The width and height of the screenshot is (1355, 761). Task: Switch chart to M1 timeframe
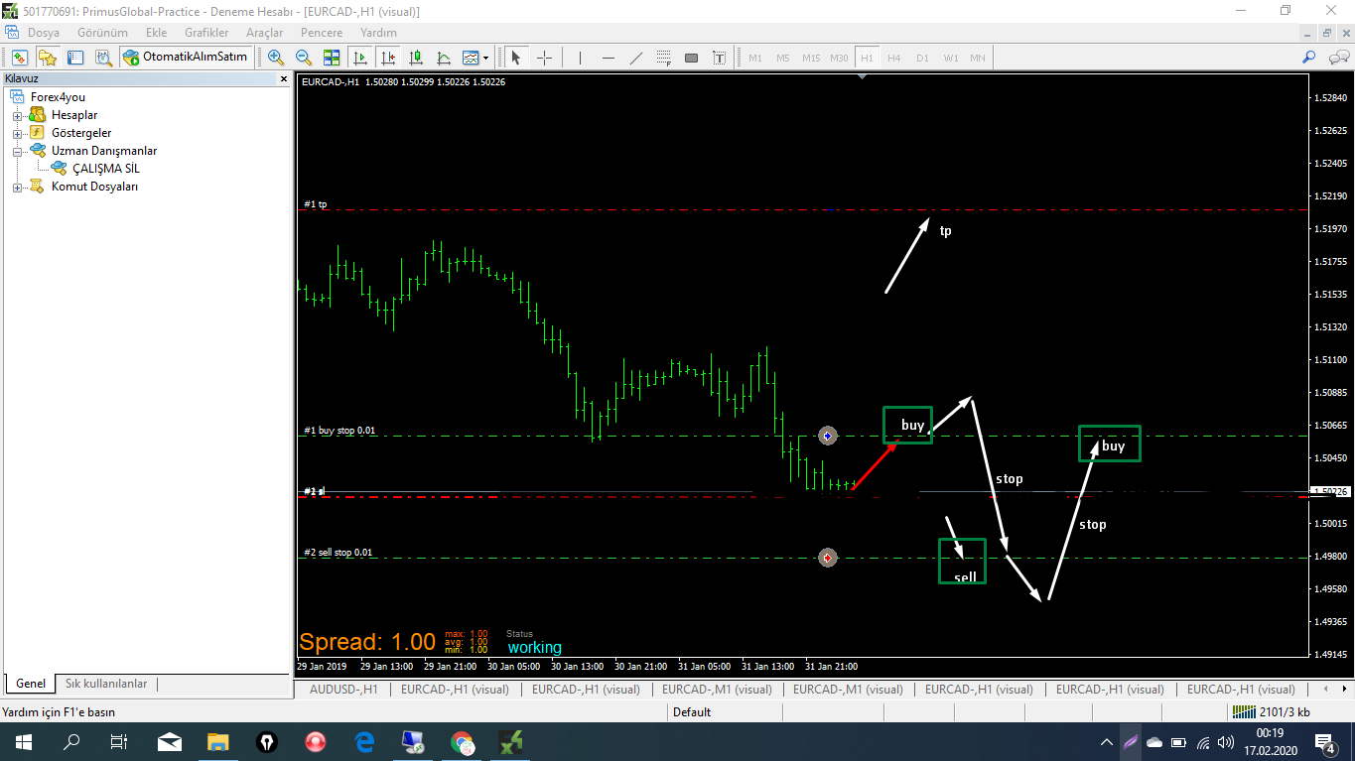coord(755,58)
